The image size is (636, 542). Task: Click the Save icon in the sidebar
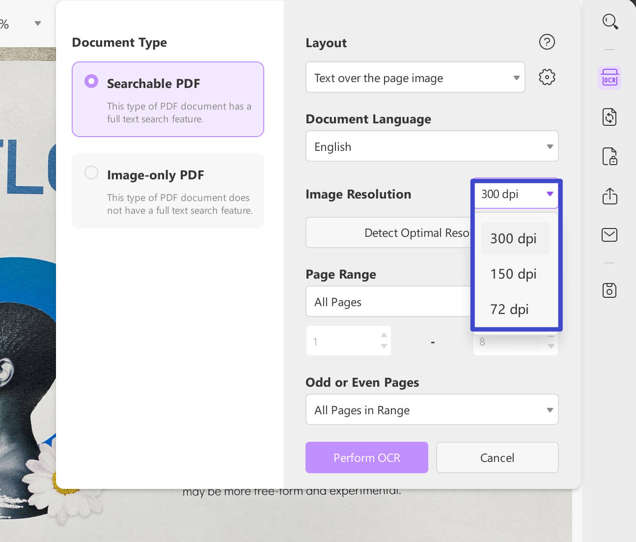(x=609, y=290)
